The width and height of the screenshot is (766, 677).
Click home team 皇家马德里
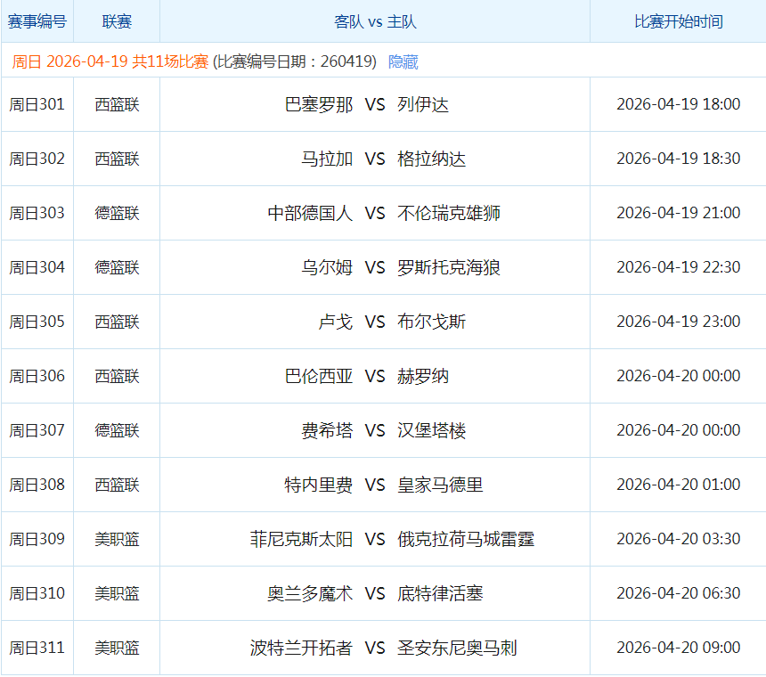(440, 485)
